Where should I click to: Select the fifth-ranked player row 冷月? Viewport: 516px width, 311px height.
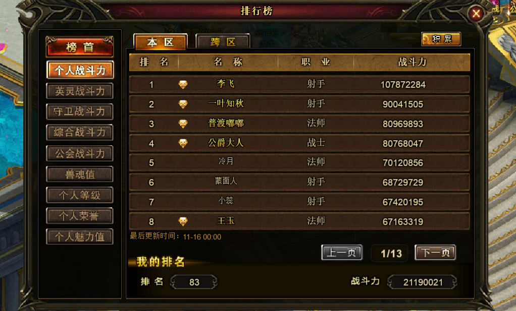(299, 163)
